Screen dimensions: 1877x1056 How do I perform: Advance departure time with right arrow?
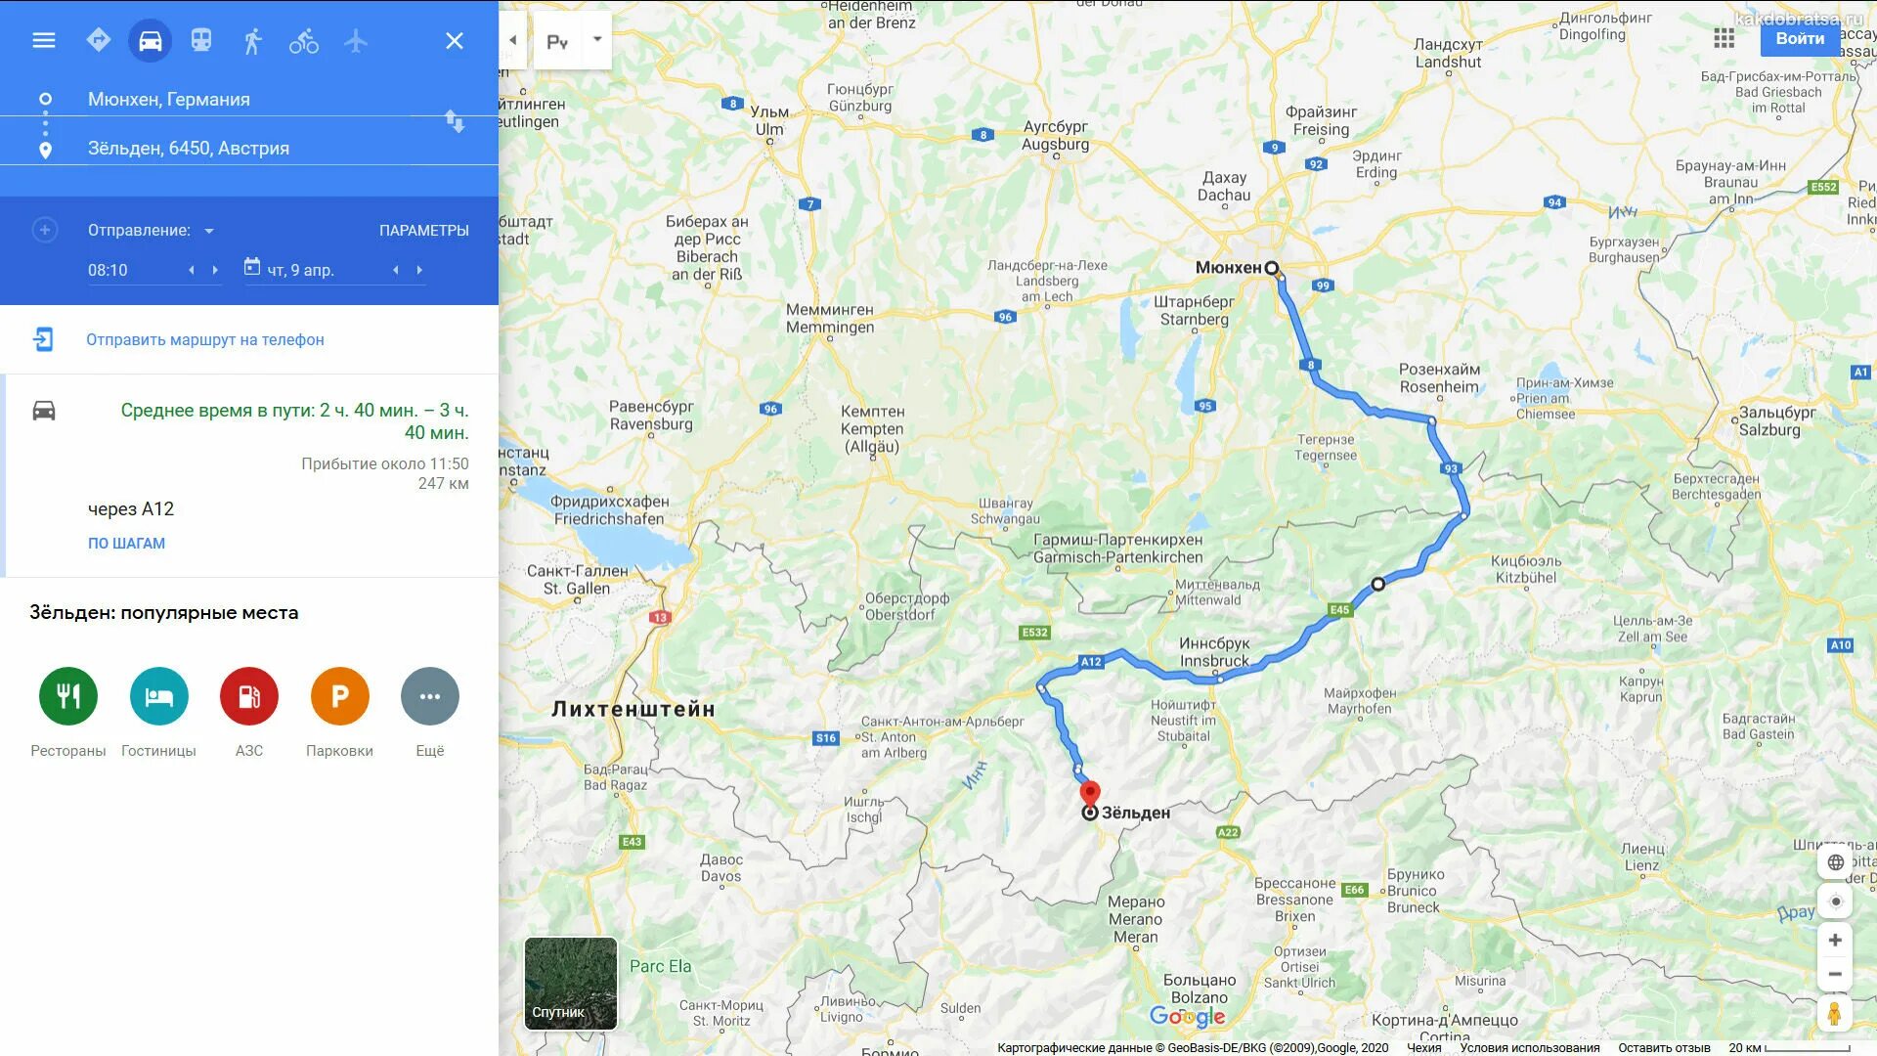215,270
